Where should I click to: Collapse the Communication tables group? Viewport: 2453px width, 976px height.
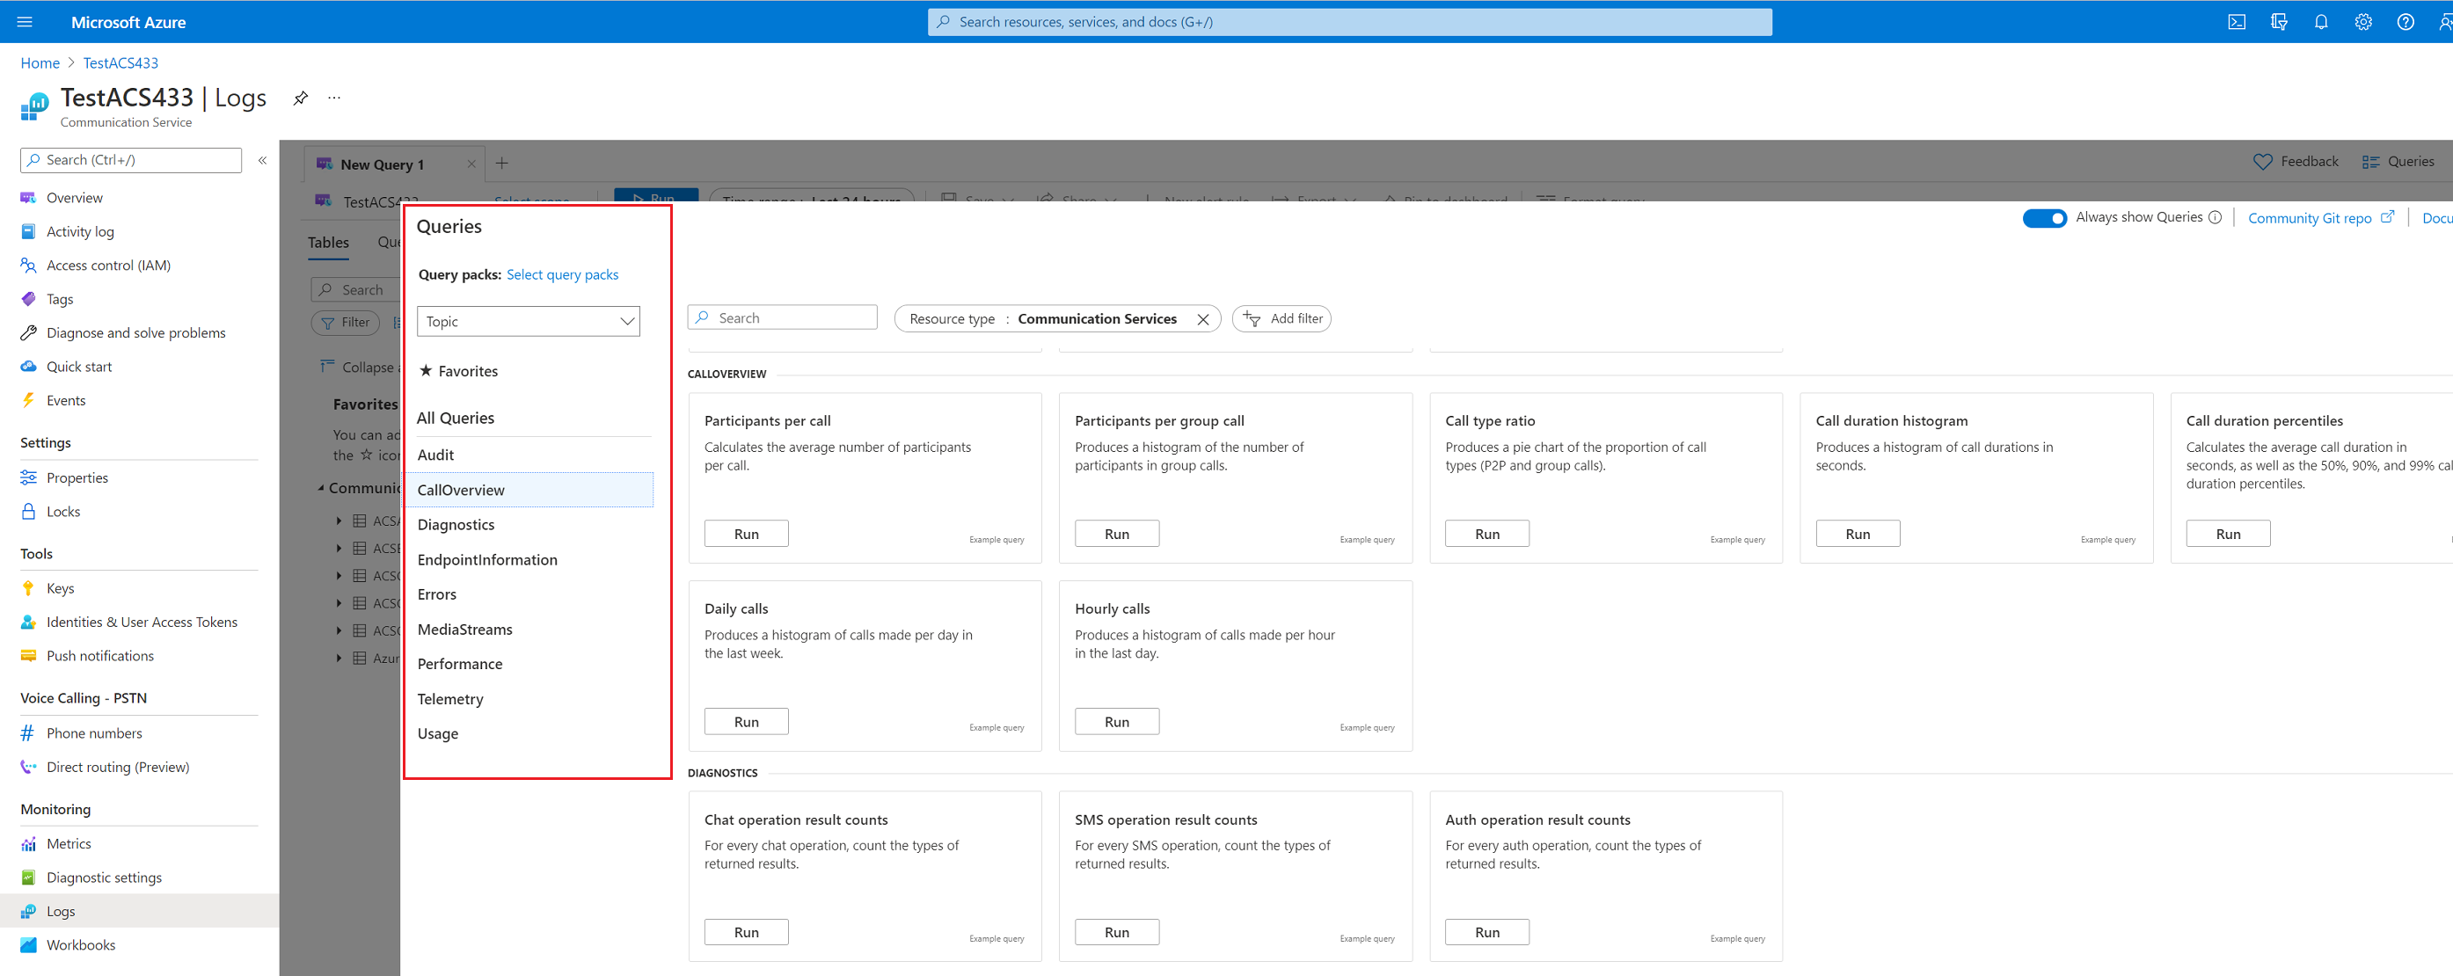tap(322, 486)
